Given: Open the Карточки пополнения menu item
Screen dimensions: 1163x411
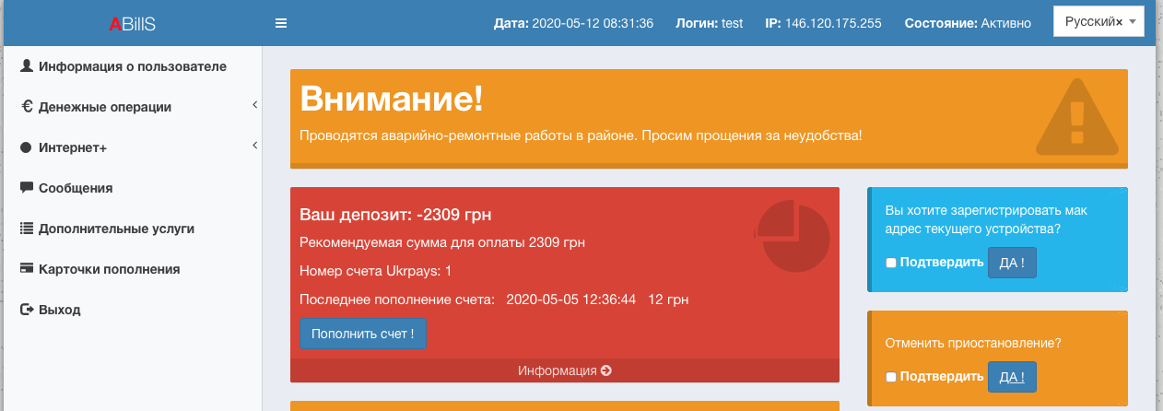Looking at the screenshot, I should pyautogui.click(x=109, y=269).
